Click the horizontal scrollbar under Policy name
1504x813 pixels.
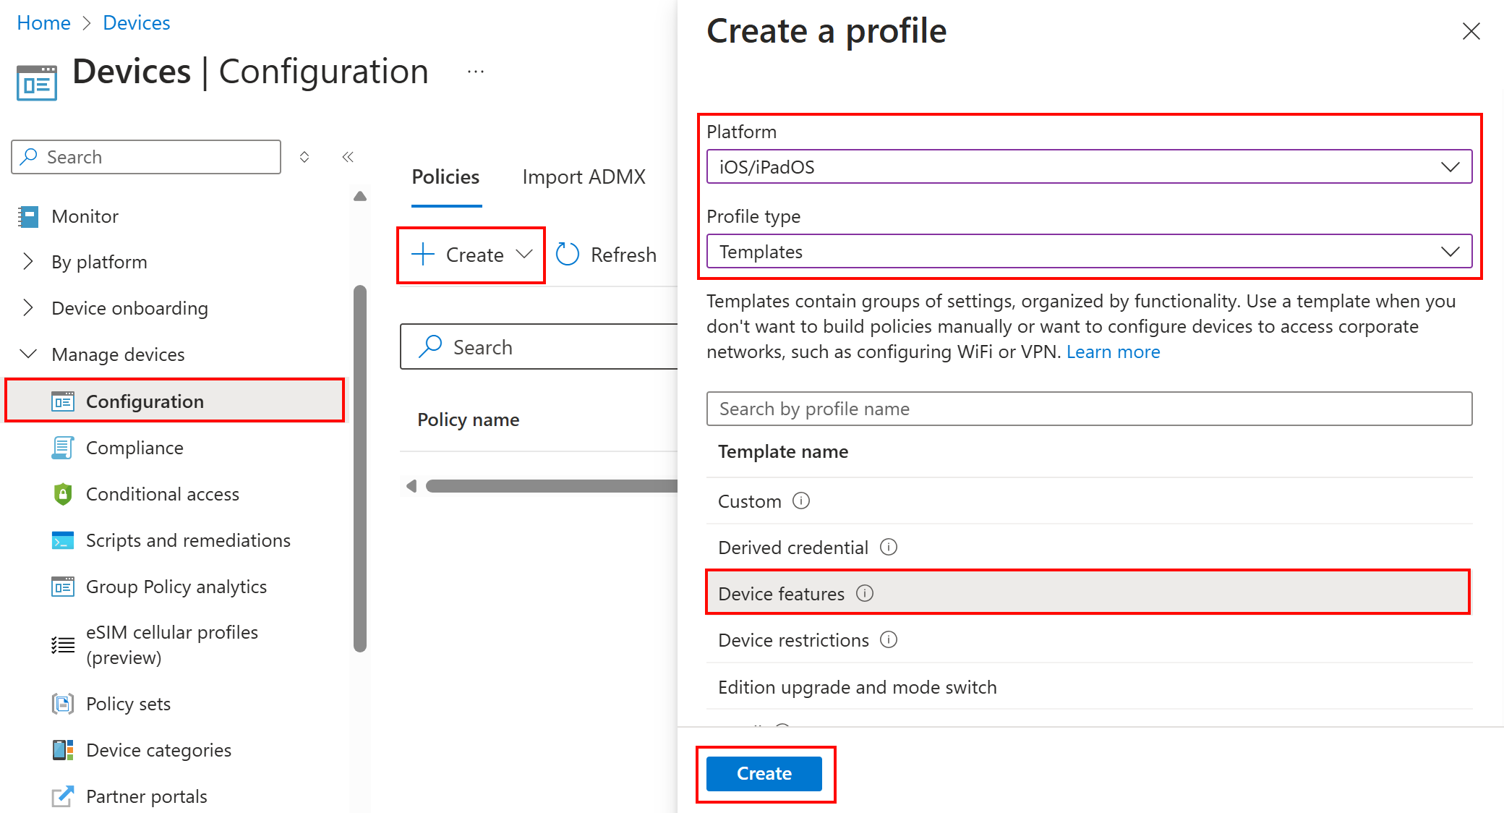point(551,486)
